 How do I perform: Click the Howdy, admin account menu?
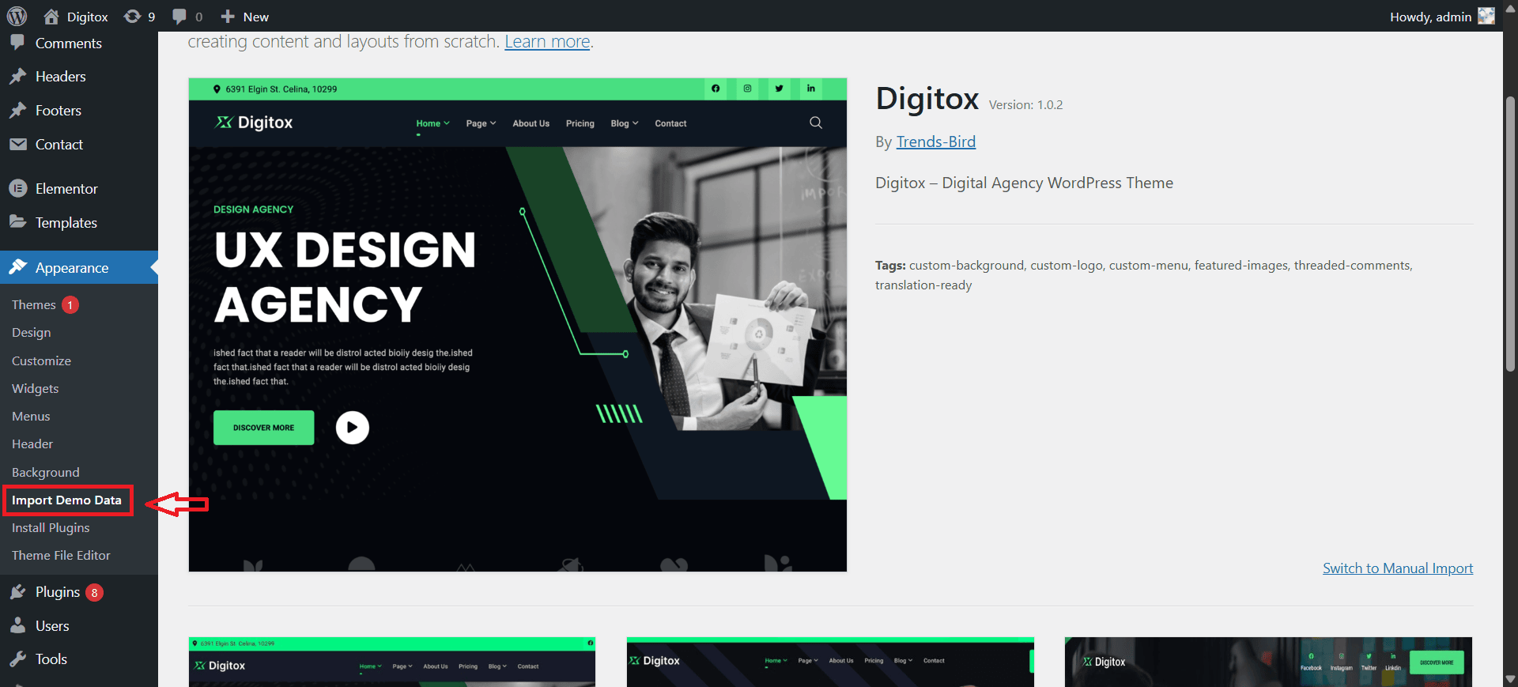click(1442, 17)
